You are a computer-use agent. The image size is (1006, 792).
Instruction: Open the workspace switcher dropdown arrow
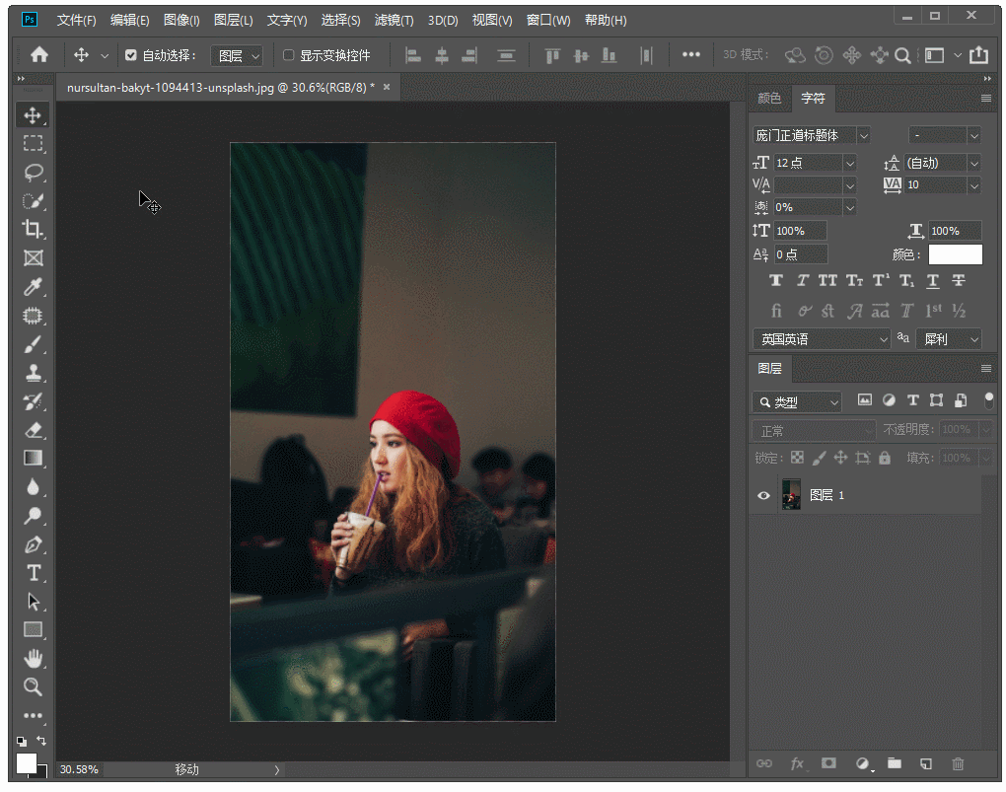pos(958,56)
